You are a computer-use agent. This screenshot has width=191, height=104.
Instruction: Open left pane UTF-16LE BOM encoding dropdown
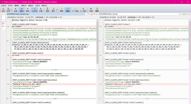(x=52, y=17)
